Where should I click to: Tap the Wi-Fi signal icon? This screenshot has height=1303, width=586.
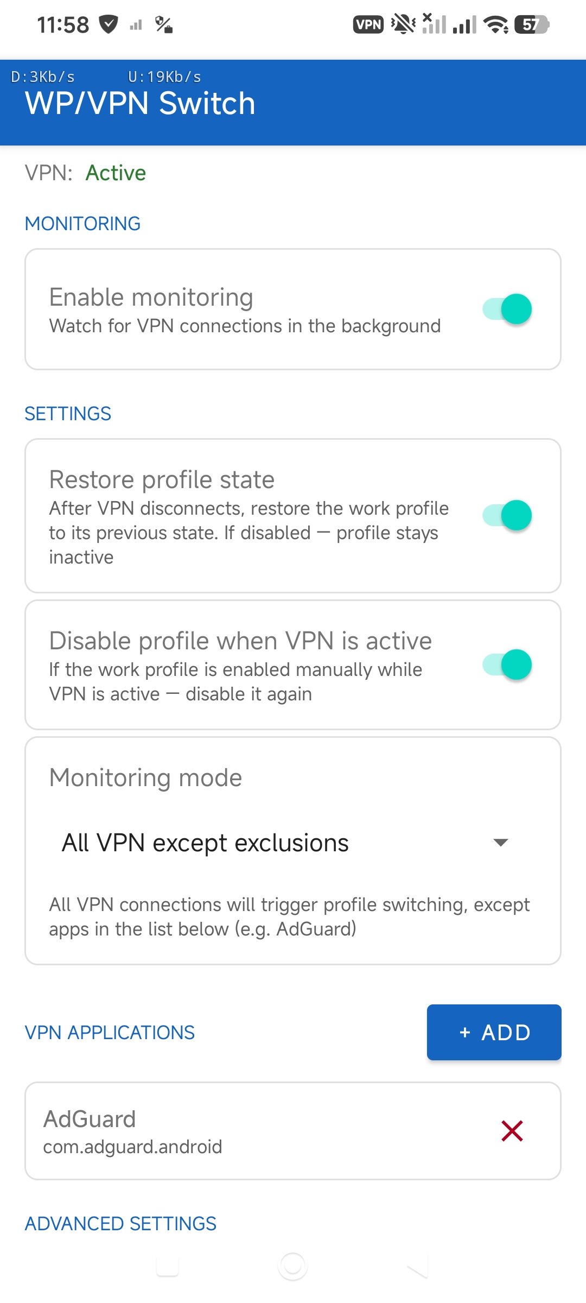(496, 24)
